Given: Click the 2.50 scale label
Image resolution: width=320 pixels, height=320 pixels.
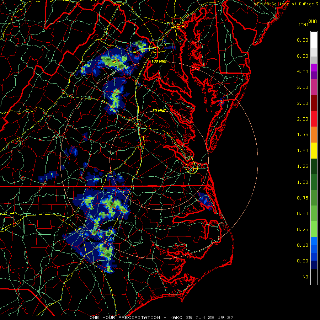Looking at the screenshot, I should (303, 103).
